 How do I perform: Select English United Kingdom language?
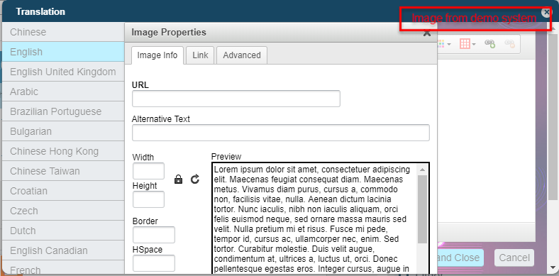click(63, 72)
